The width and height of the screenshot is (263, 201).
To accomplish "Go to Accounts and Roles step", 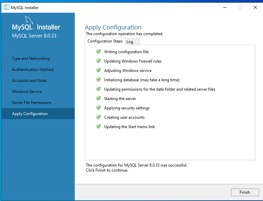I will (x=29, y=81).
